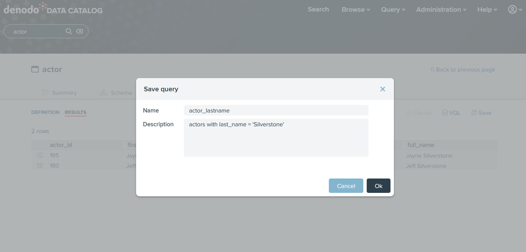
Task: Expand the Administration menu
Action: [441, 9]
